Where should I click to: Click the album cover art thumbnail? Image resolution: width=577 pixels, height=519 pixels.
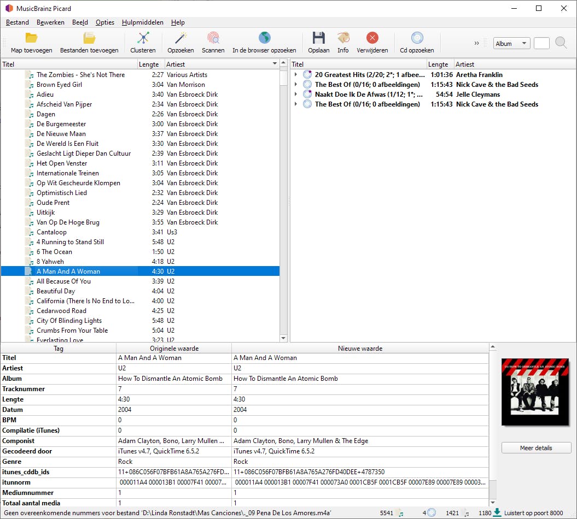(535, 392)
